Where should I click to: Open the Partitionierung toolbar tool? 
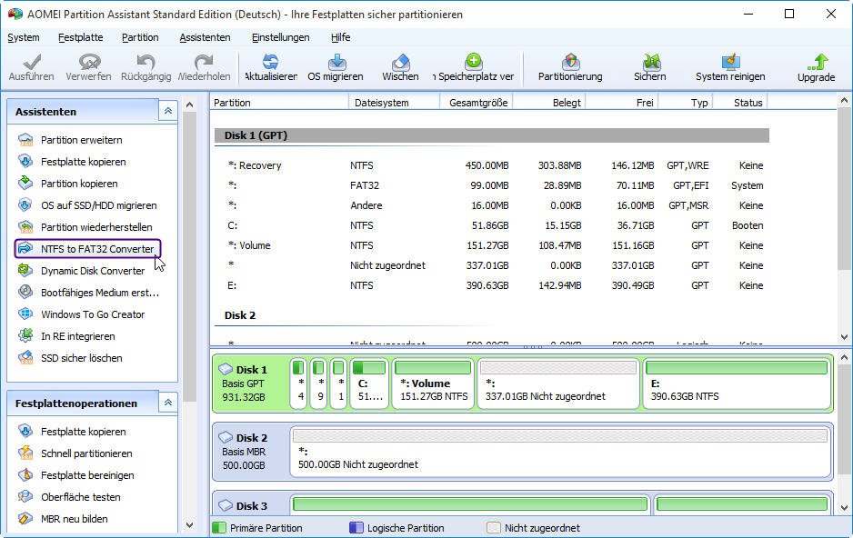[x=570, y=67]
